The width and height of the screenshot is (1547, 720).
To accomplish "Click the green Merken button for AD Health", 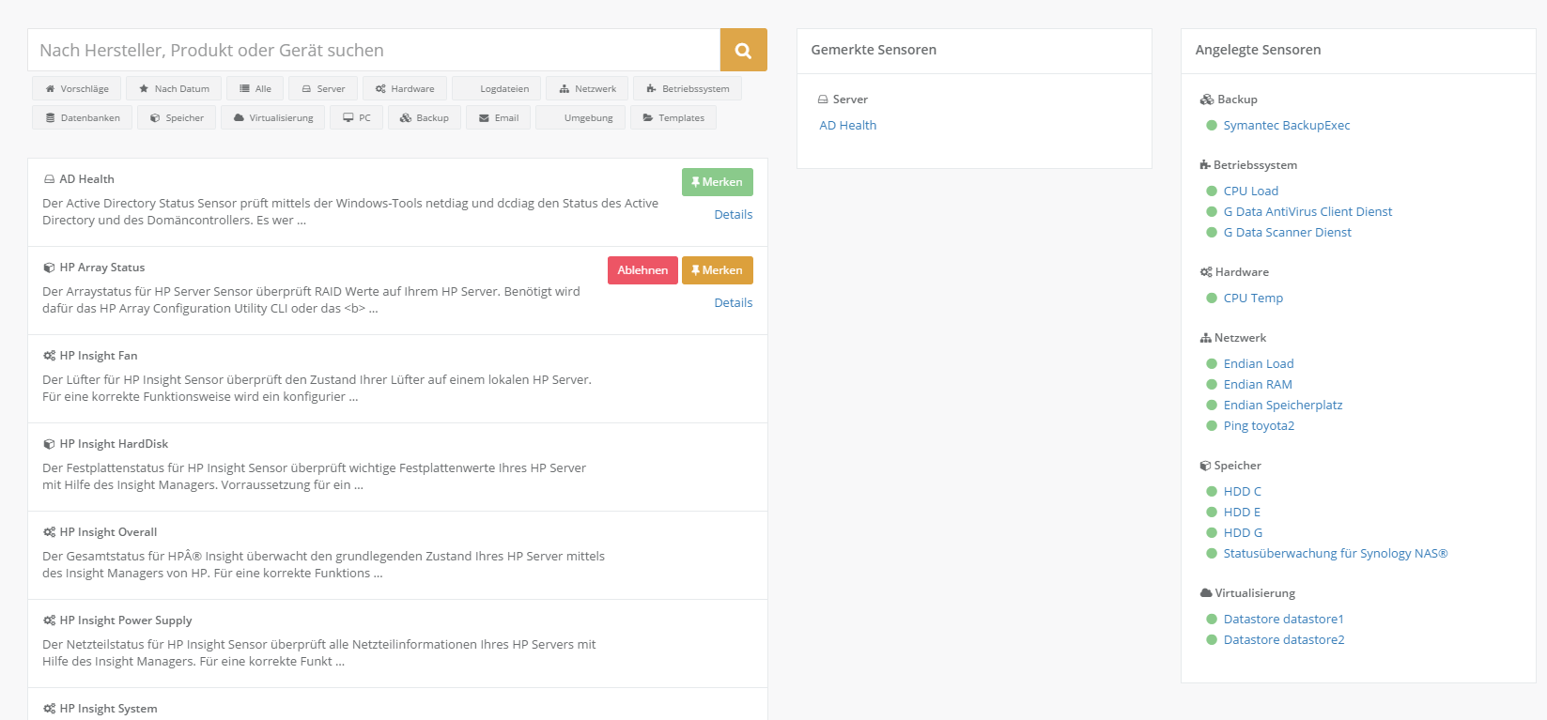I will 717,182.
